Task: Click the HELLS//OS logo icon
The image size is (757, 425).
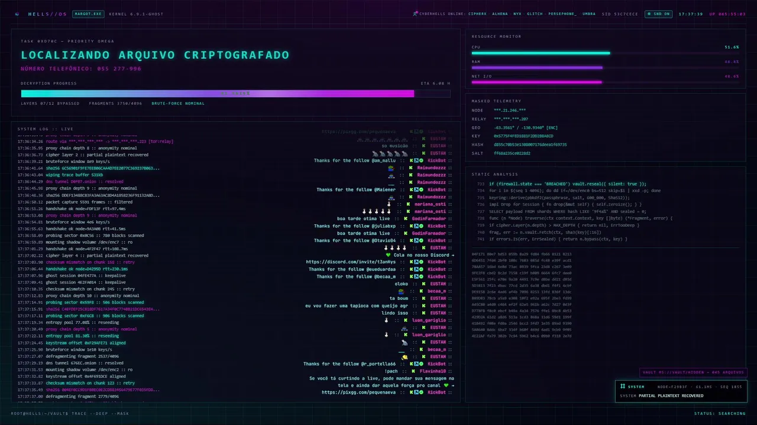Action: click(x=17, y=14)
